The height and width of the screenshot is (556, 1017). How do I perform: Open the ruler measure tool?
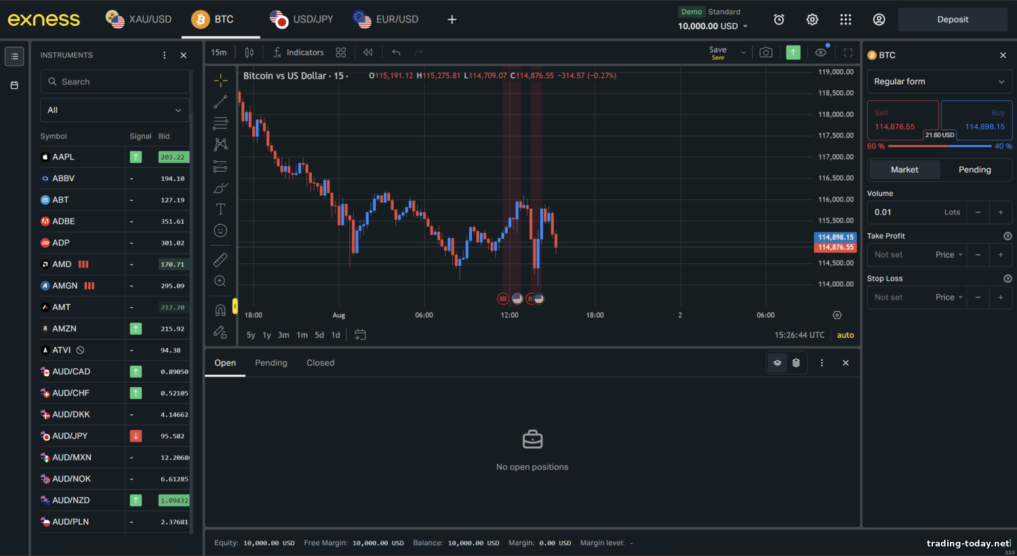click(220, 259)
